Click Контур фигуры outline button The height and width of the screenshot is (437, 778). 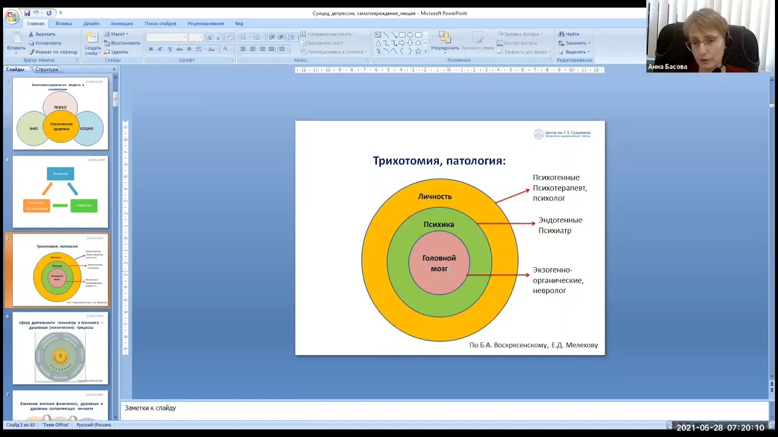(518, 43)
